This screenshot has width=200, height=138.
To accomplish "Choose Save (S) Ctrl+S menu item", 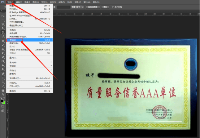I will click(30, 40).
